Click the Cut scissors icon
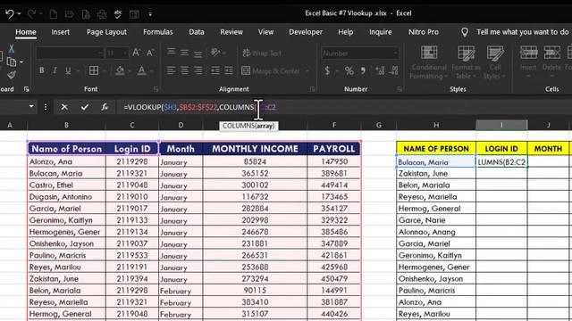Screen dimensions: 572x321 pos(11,49)
